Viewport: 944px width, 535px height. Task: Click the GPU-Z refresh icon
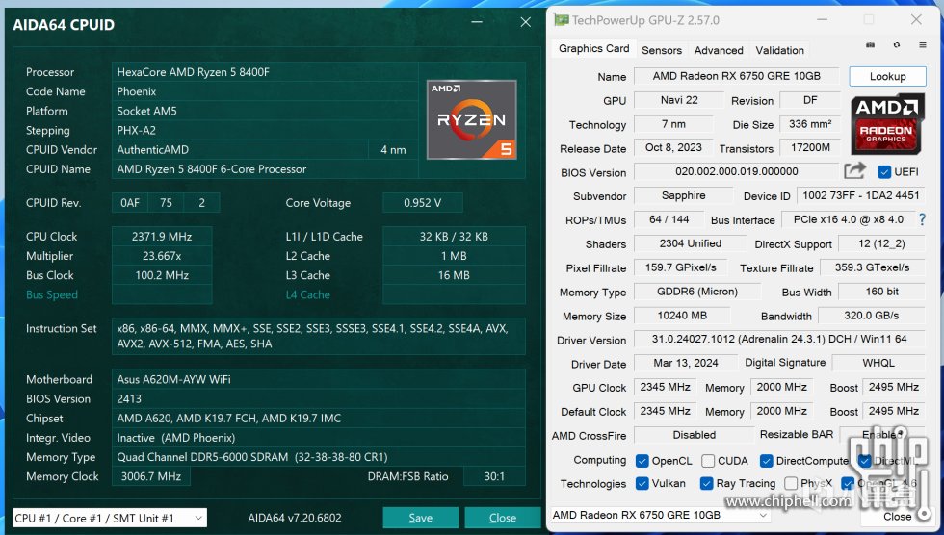pyautogui.click(x=897, y=45)
